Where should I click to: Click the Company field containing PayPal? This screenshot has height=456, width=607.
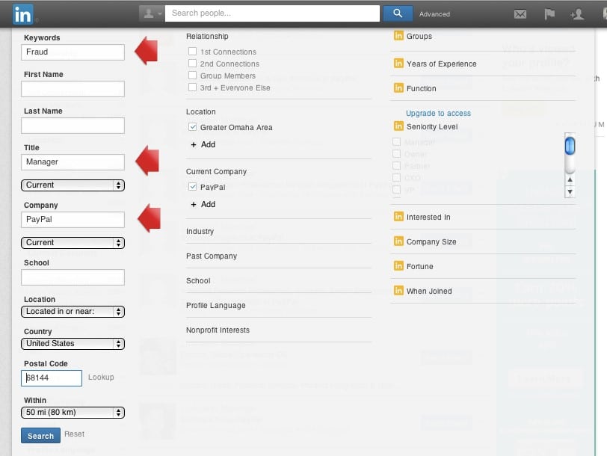73,220
